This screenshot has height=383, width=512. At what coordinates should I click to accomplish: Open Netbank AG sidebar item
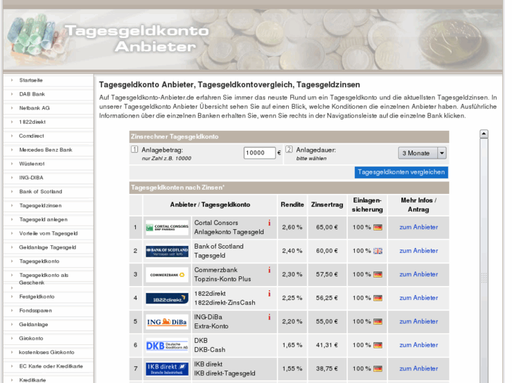coord(35,108)
